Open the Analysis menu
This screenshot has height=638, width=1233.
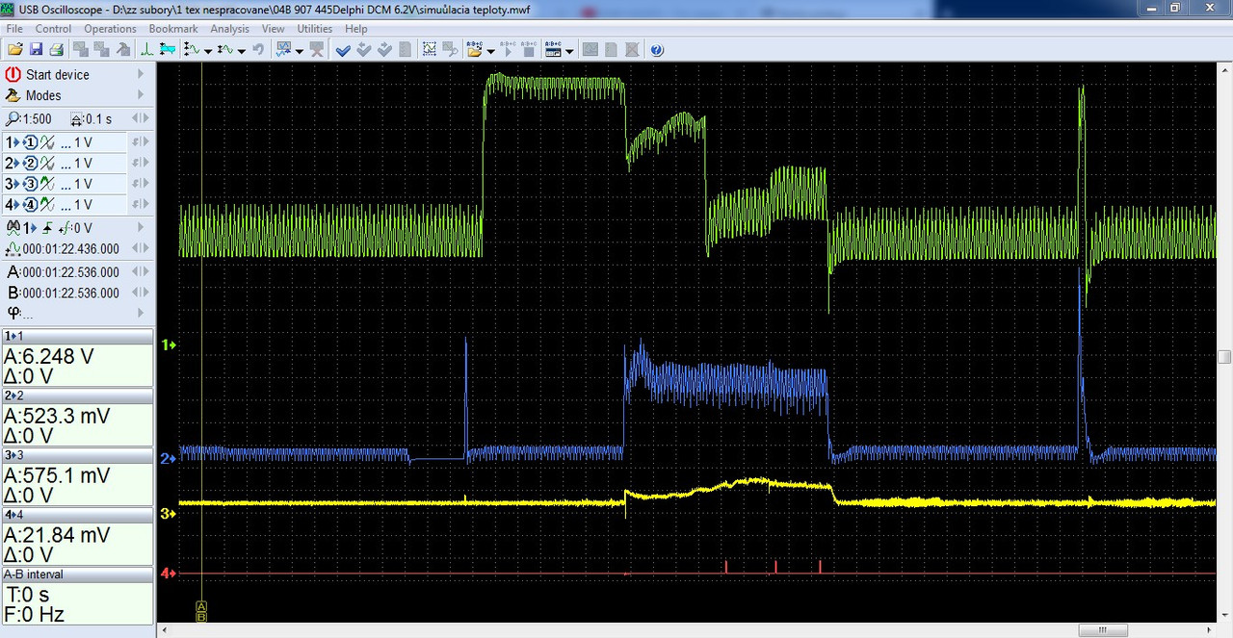pos(230,29)
